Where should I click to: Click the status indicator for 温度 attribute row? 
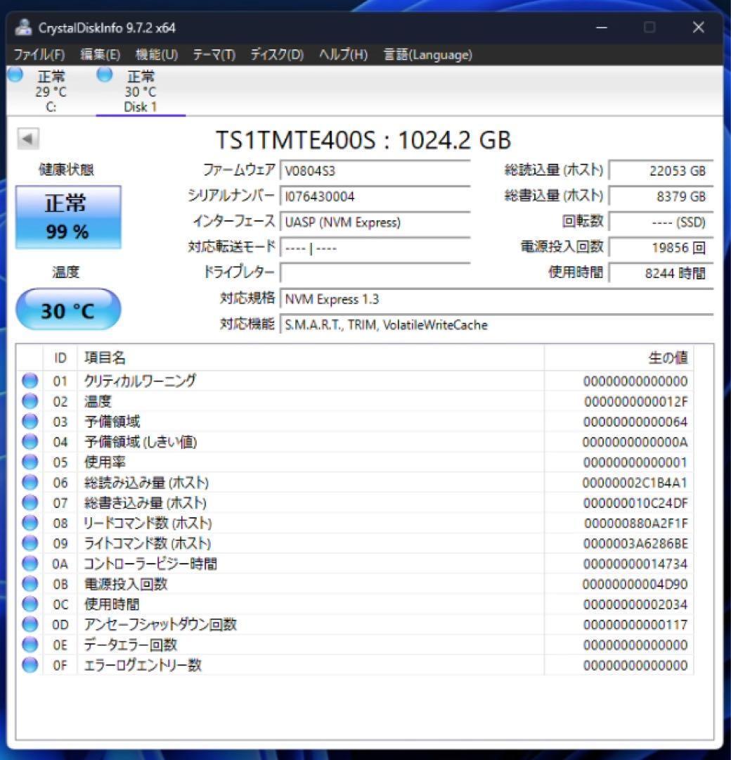click(29, 401)
